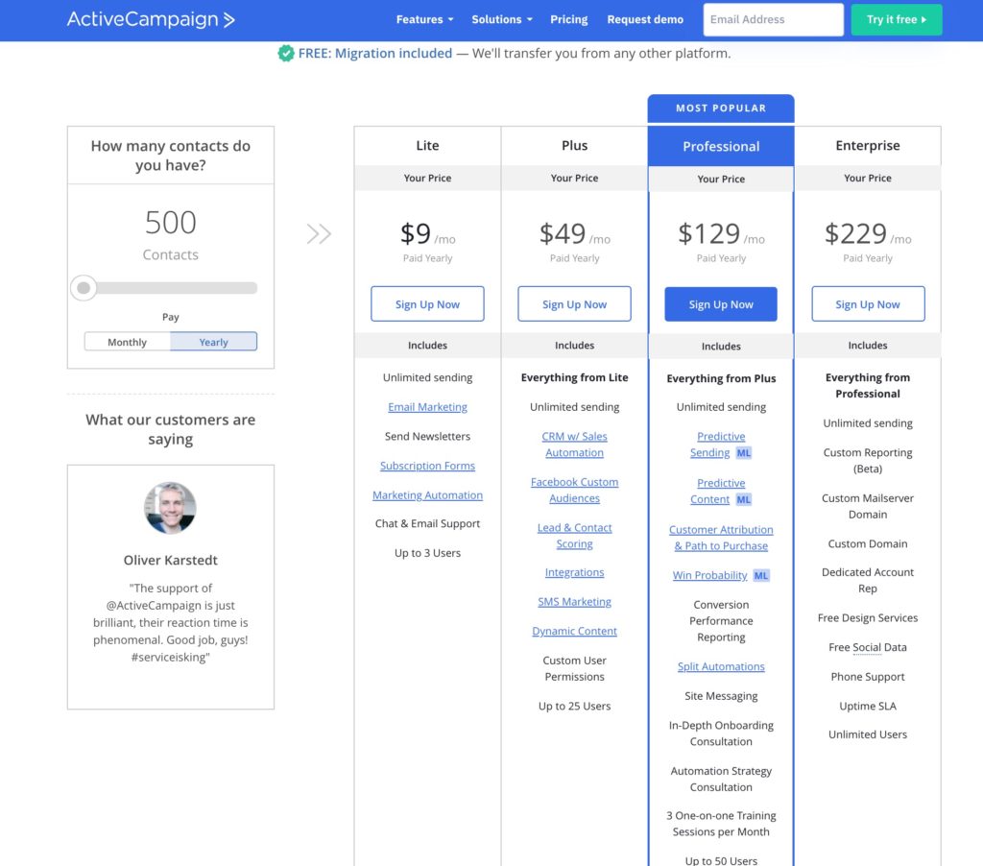Viewport: 983px width, 866px height.
Task: Sign up for the Enterprise plan
Action: (x=868, y=304)
